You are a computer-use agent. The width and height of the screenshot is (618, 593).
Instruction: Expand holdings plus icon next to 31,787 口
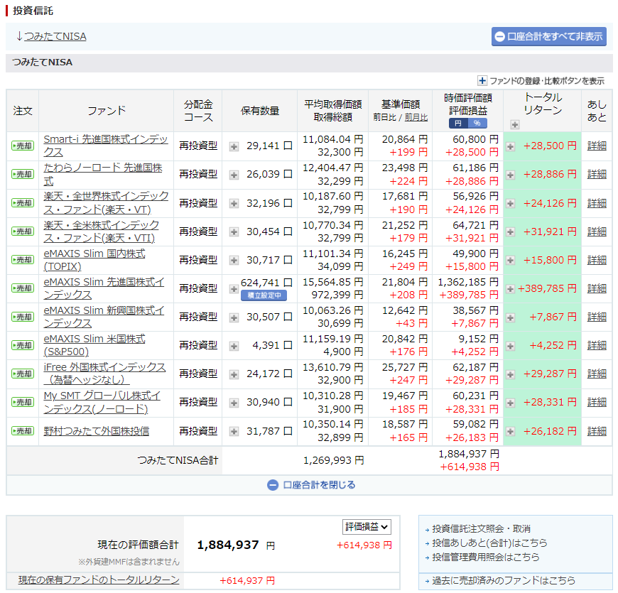pyautogui.click(x=234, y=432)
